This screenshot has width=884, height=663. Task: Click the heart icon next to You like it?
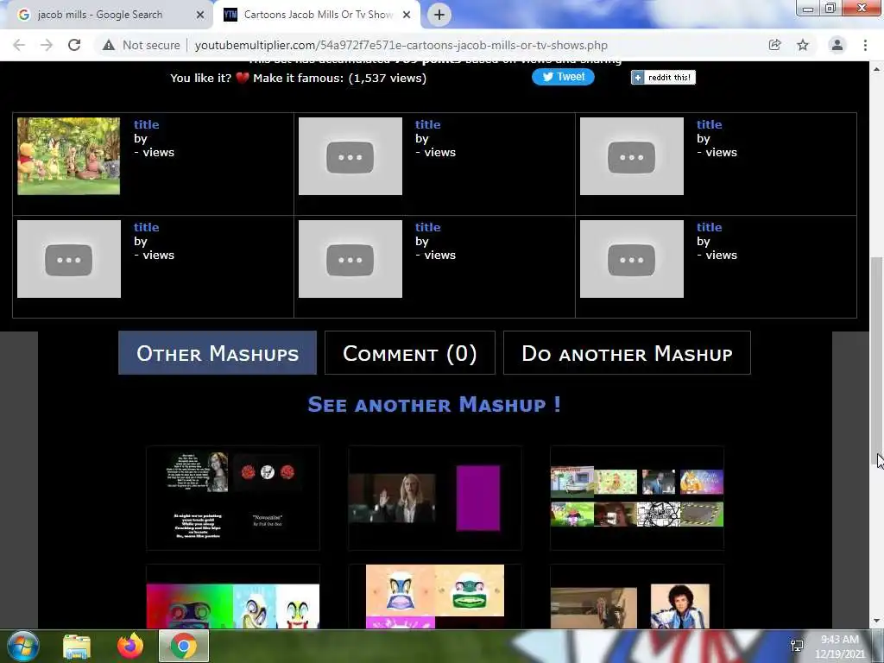(243, 78)
